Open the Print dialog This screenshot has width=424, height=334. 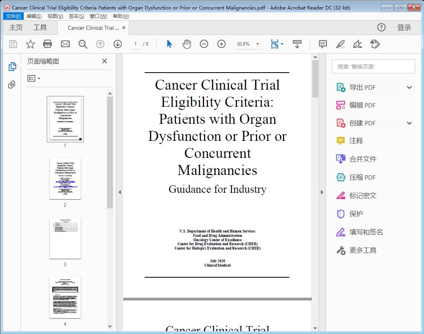coord(48,44)
